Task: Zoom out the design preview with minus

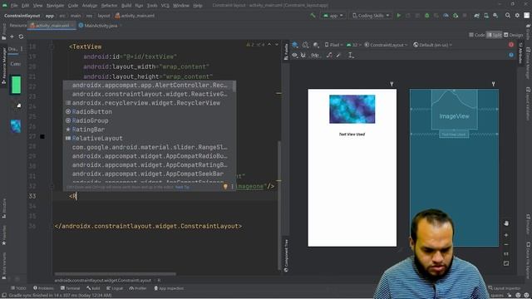Action: pos(506,244)
